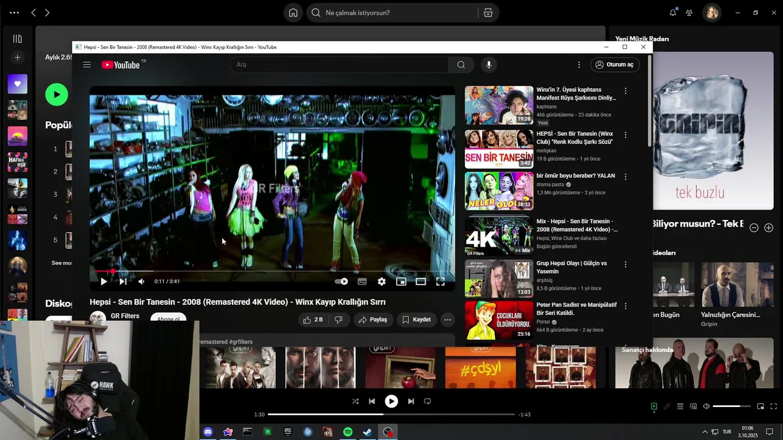Screen dimensions: 783x440
Task: Play previous track in Spotify
Action: [372, 402]
